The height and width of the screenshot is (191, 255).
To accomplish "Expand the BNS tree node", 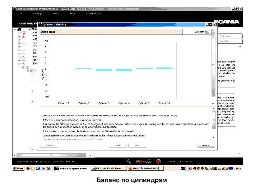I will pos(19,56).
